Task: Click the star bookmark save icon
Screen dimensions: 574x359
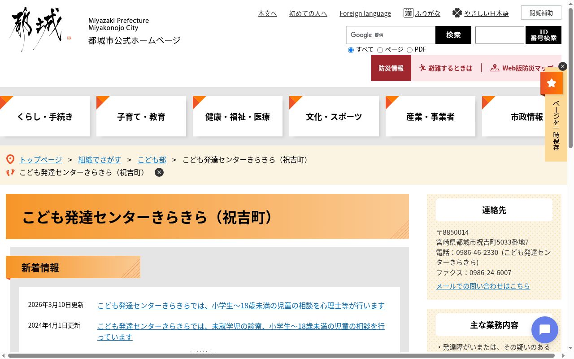Action: pos(552,83)
